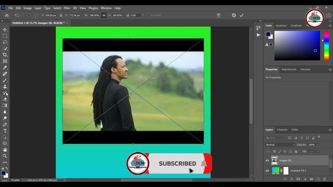Lock transparent pixels in Layers panel
The image size is (333, 187).
274,151
